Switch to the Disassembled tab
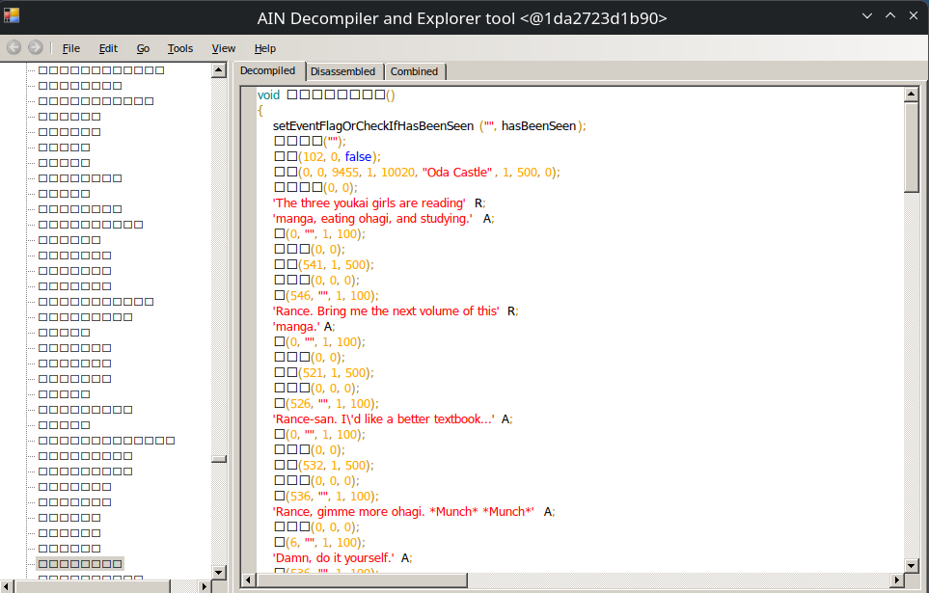The image size is (929, 593). click(342, 71)
